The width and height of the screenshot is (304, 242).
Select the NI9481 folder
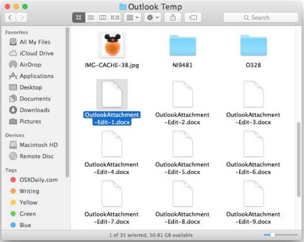[182, 45]
